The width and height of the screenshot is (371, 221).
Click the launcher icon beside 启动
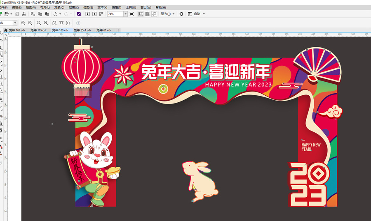190,14
